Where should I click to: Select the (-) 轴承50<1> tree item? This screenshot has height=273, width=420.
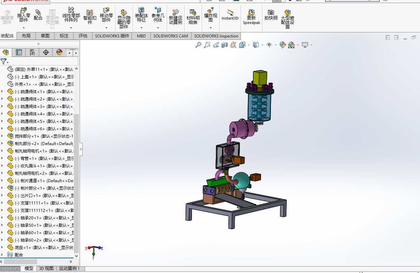pyautogui.click(x=40, y=225)
